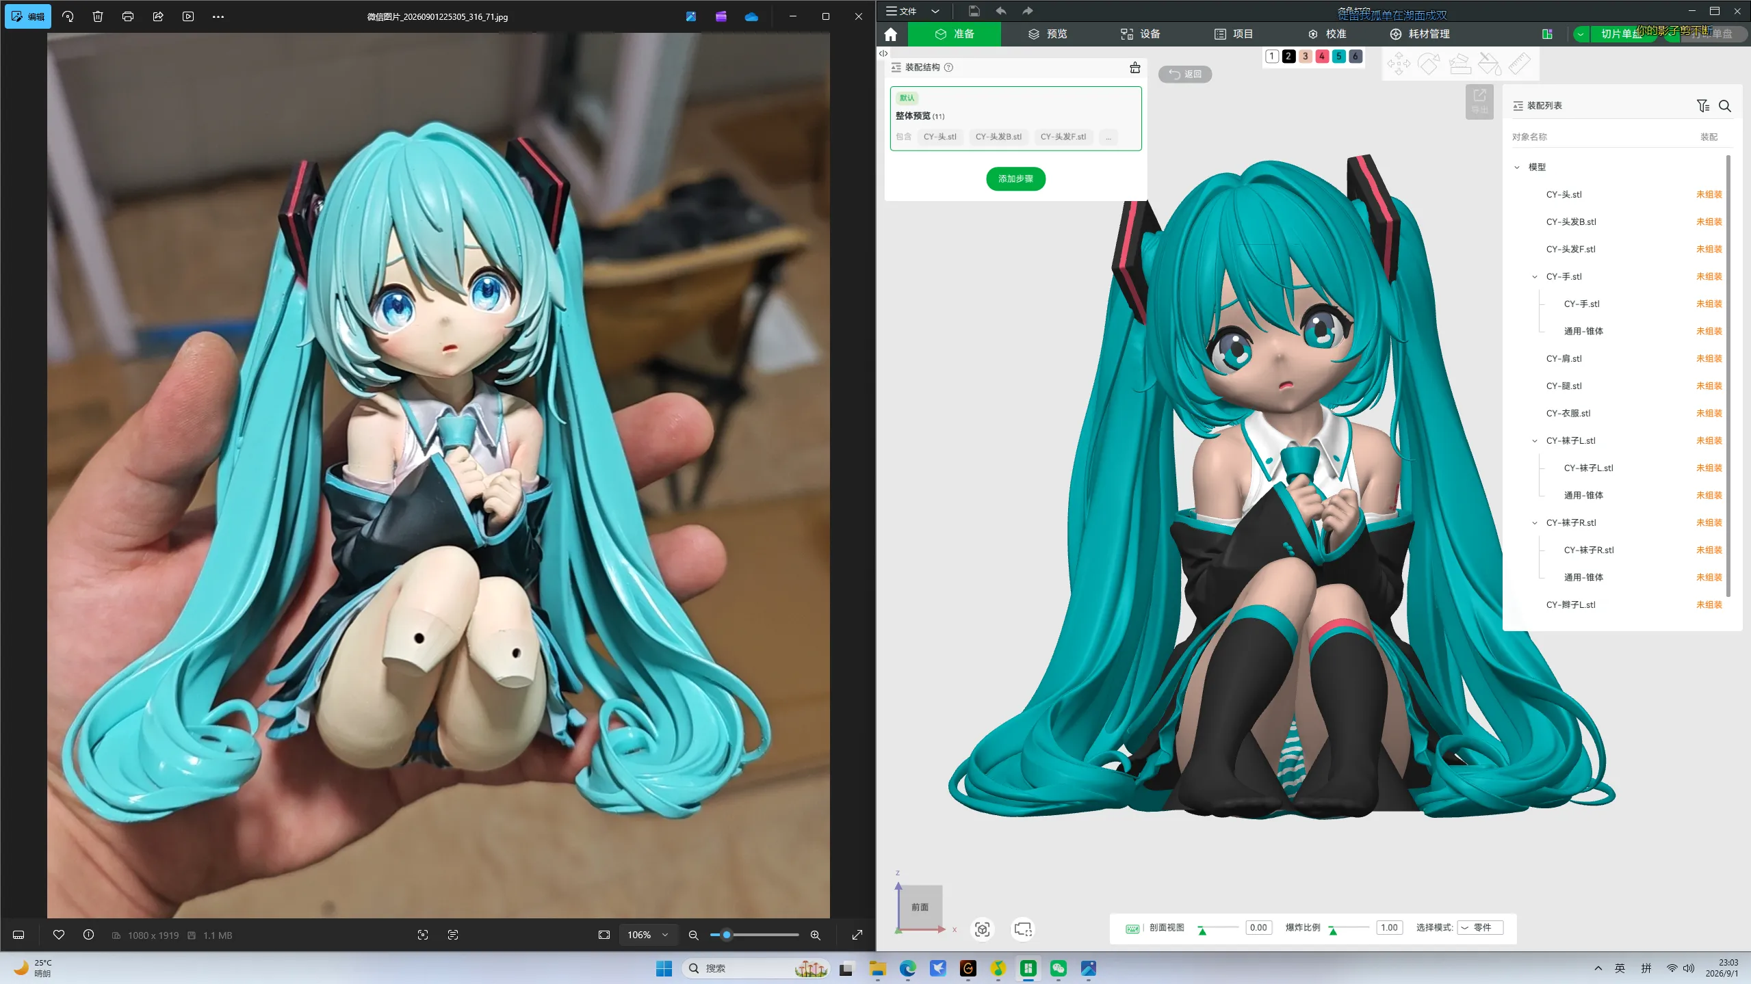Click the 编辑 edit button in Photos

click(28, 16)
